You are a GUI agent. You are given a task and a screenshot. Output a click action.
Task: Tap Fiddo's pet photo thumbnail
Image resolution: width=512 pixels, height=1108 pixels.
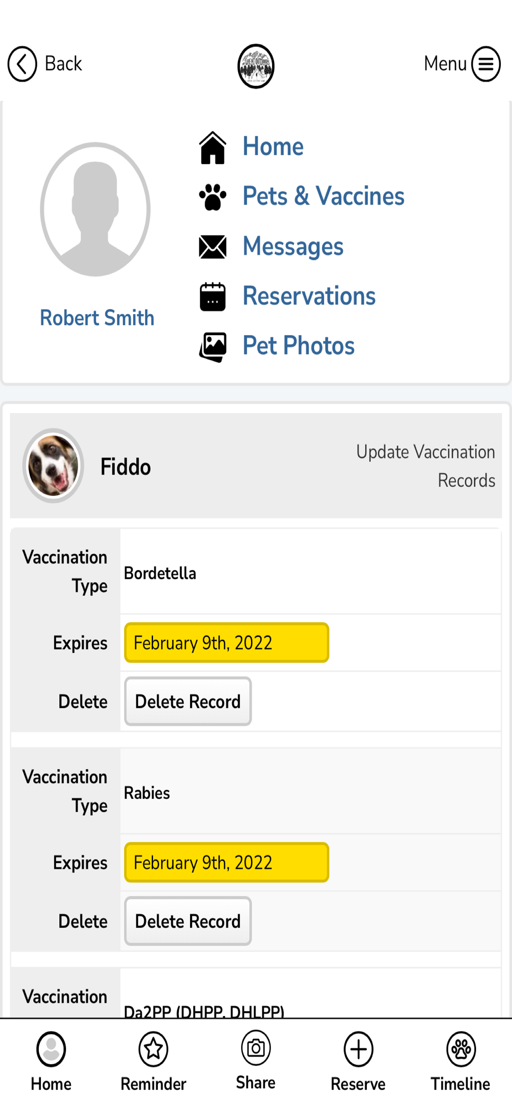[x=53, y=466]
